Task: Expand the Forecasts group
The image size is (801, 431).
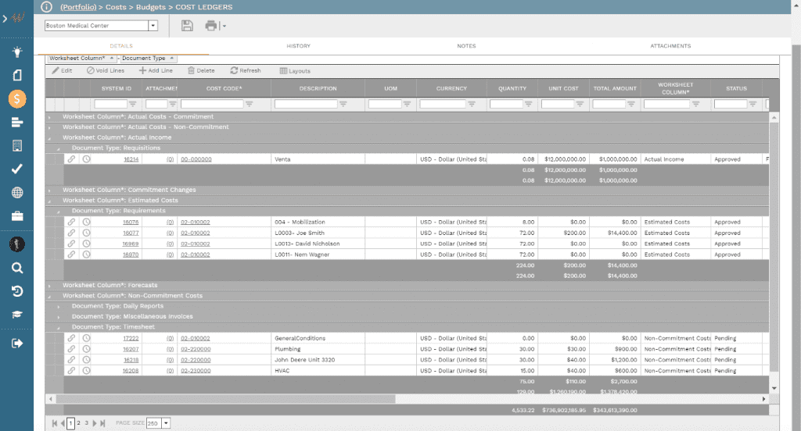Action: point(49,286)
